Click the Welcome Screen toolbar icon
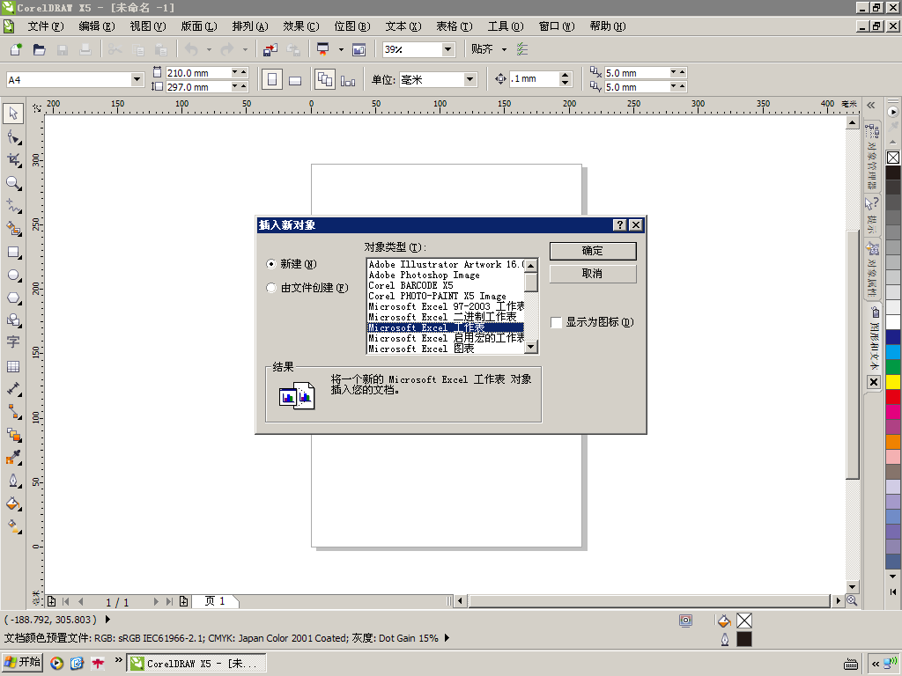This screenshot has width=902, height=676. coord(359,49)
